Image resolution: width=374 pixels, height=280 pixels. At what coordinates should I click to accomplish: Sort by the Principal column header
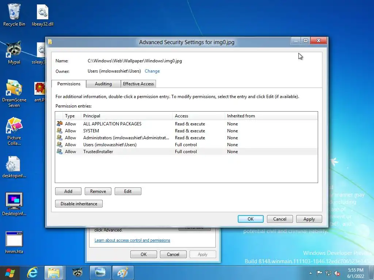tap(127, 116)
